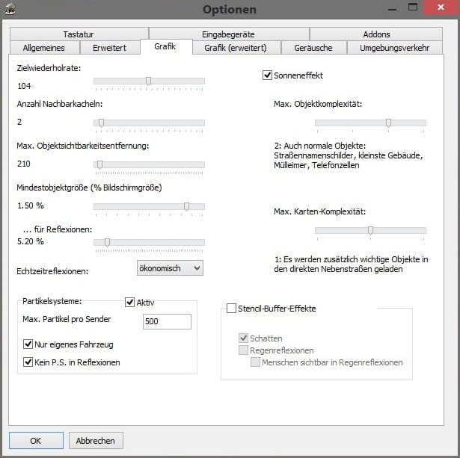460x458 pixels.
Task: Uncheck Nur eigenes Fahrzeug
Action: click(28, 344)
